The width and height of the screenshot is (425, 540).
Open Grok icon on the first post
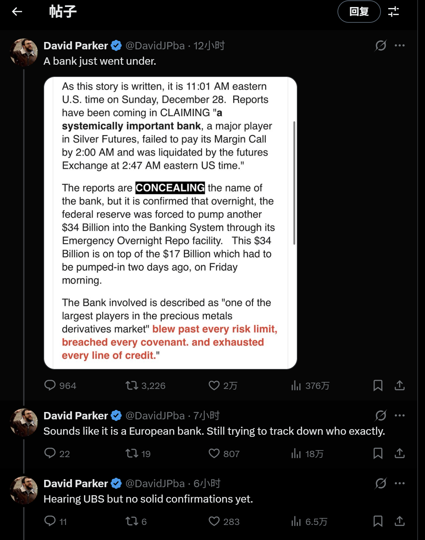[x=381, y=45]
